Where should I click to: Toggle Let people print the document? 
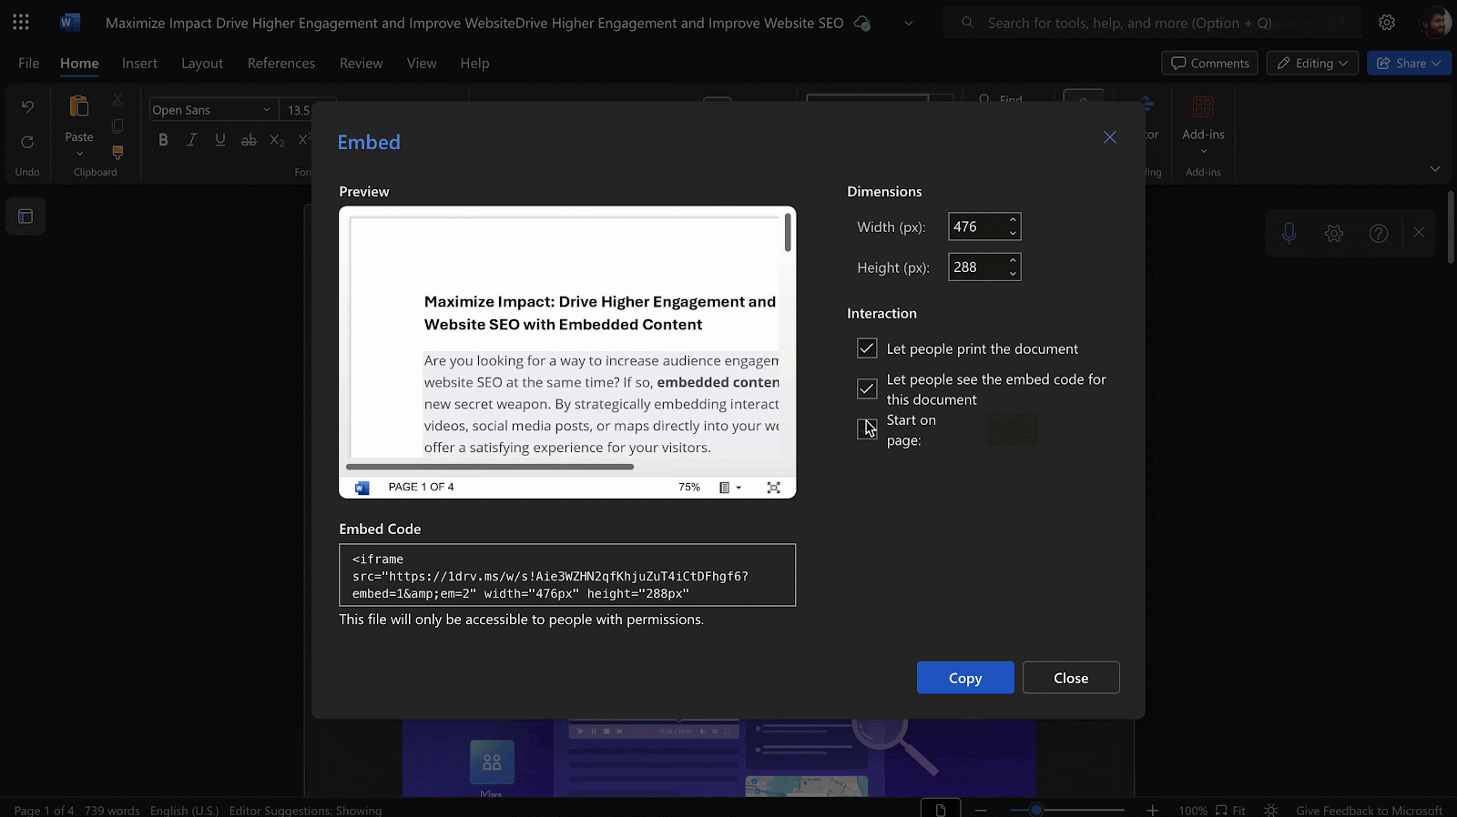tap(867, 348)
